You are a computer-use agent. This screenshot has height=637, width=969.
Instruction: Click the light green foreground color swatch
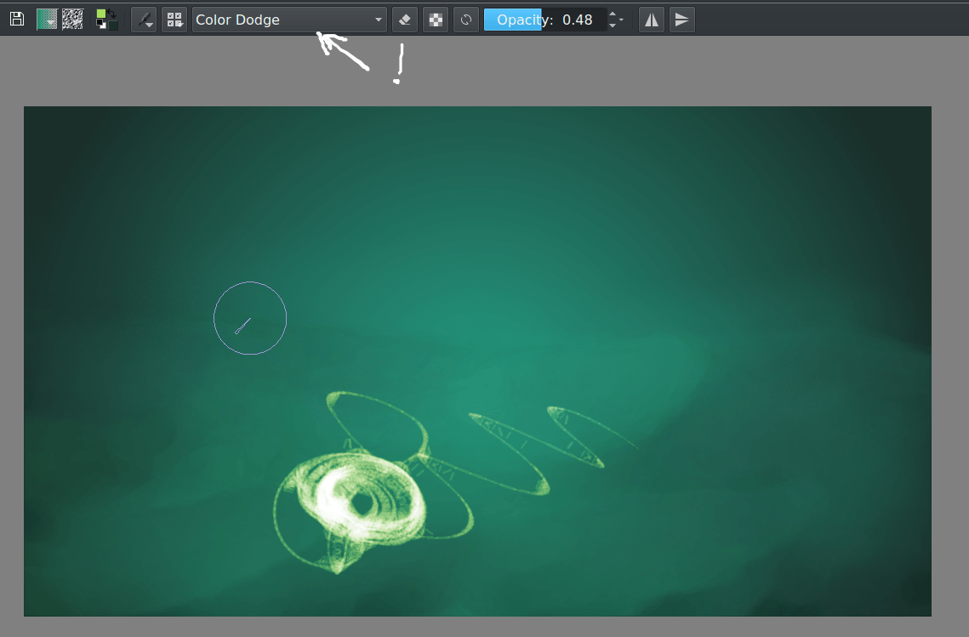pyautogui.click(x=101, y=14)
